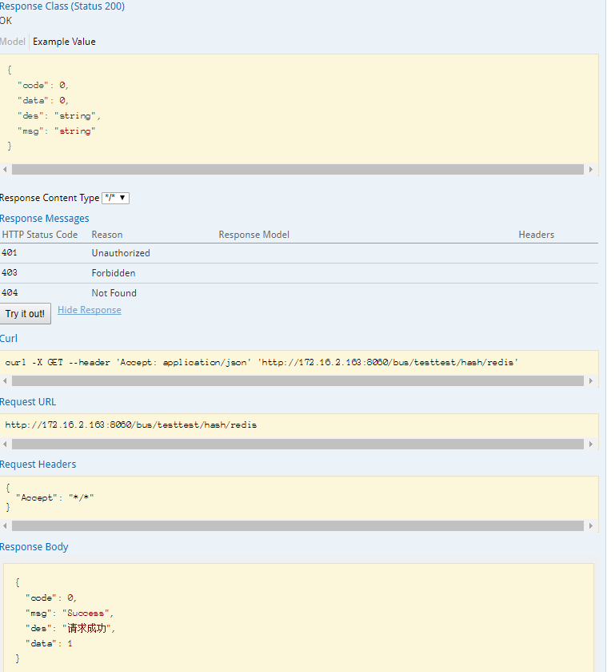The height and width of the screenshot is (672, 615).
Task: Click right scroll arrow under Request Headers
Action: pyautogui.click(x=590, y=526)
